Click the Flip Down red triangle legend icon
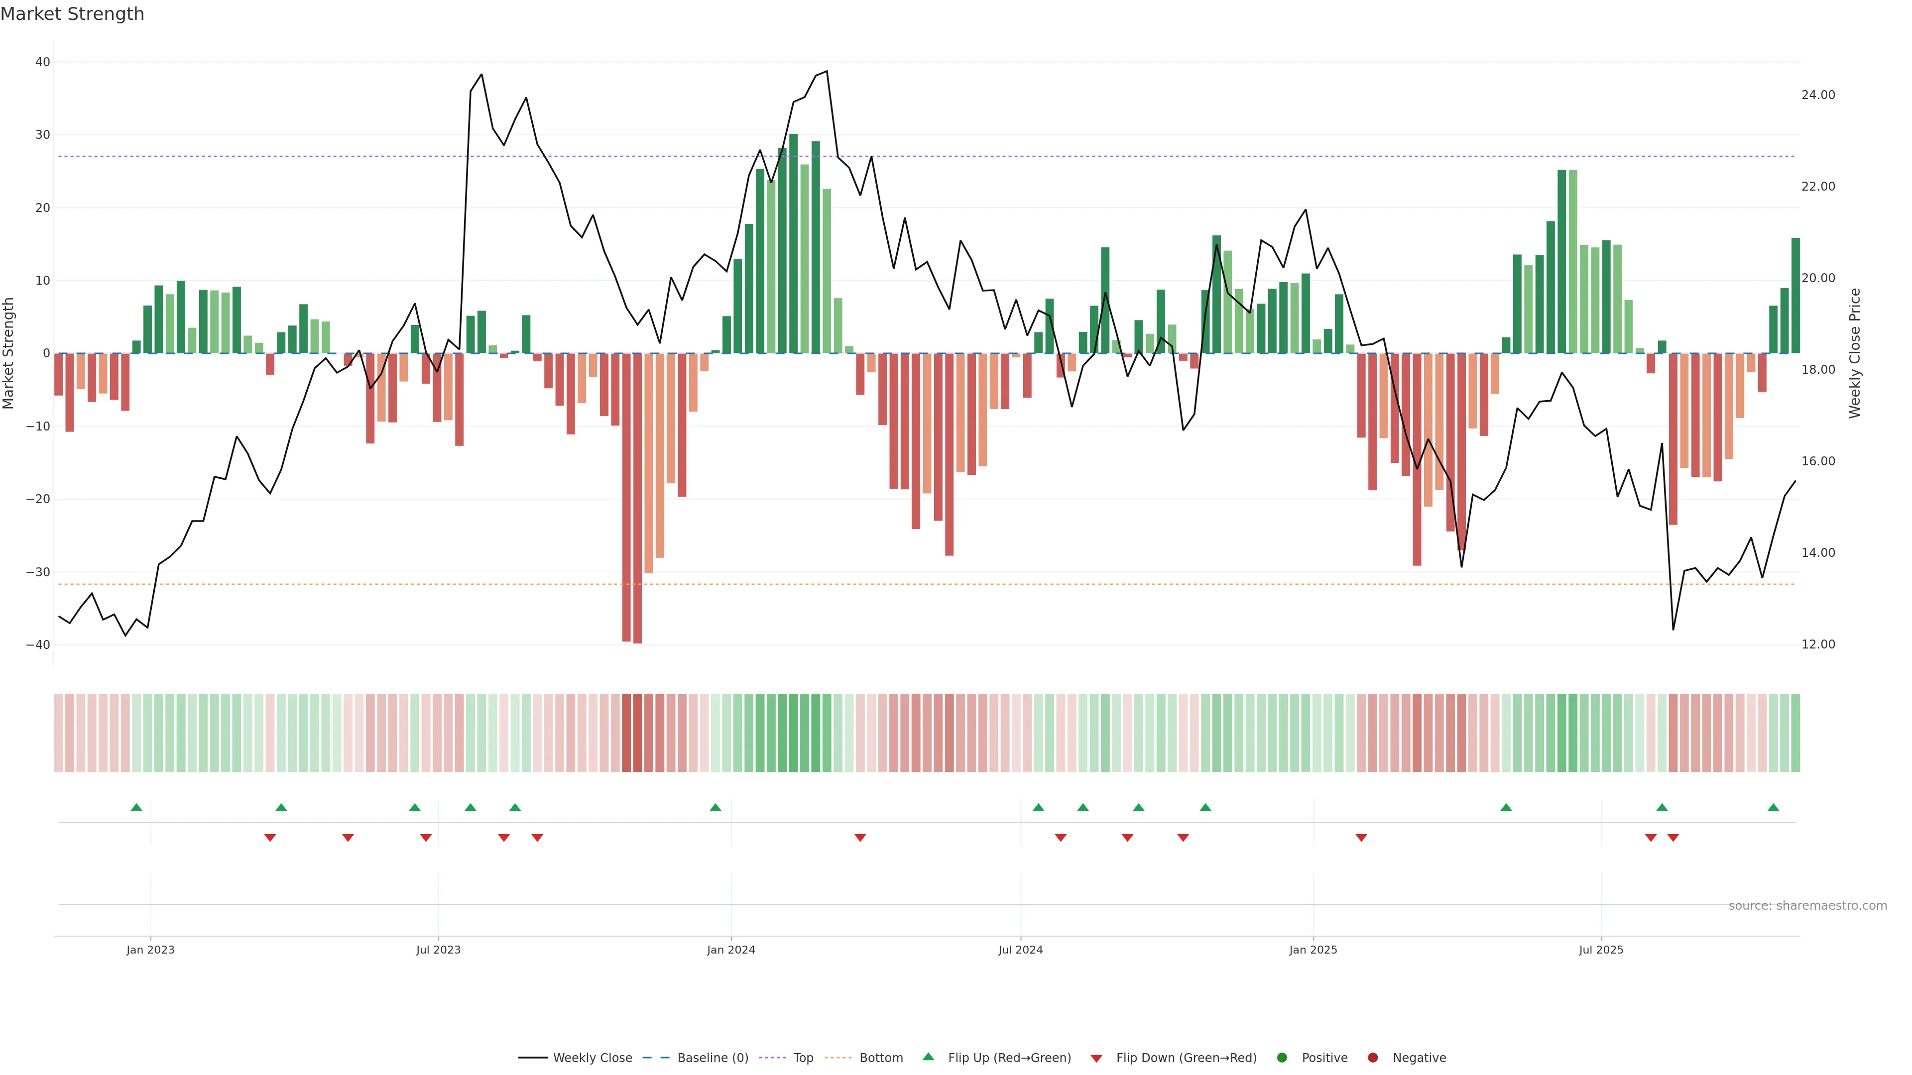 pos(1096,1059)
